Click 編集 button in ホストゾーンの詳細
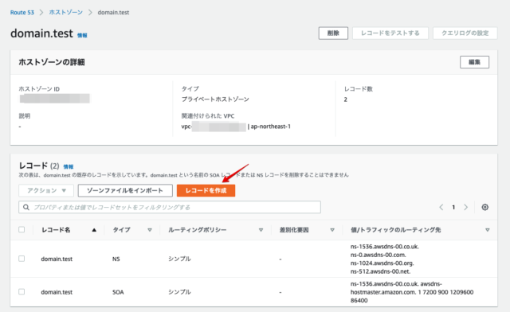Image resolution: width=510 pixels, height=312 pixels. coord(474,62)
